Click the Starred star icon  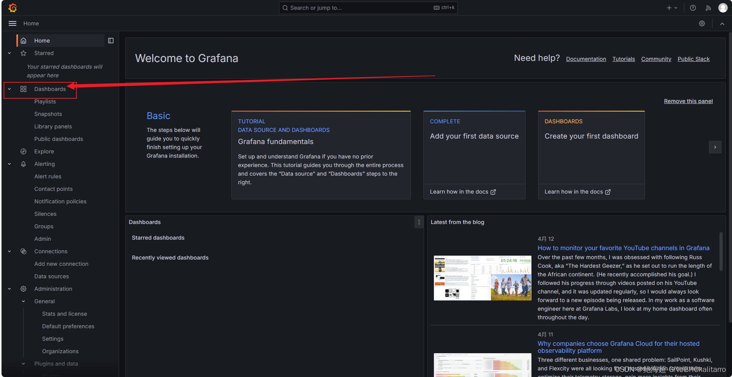point(23,53)
